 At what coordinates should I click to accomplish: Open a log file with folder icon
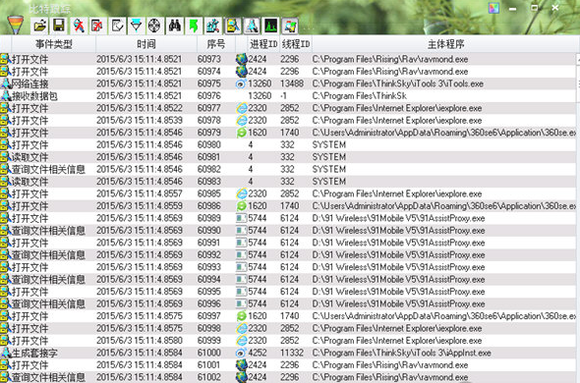tap(39, 26)
